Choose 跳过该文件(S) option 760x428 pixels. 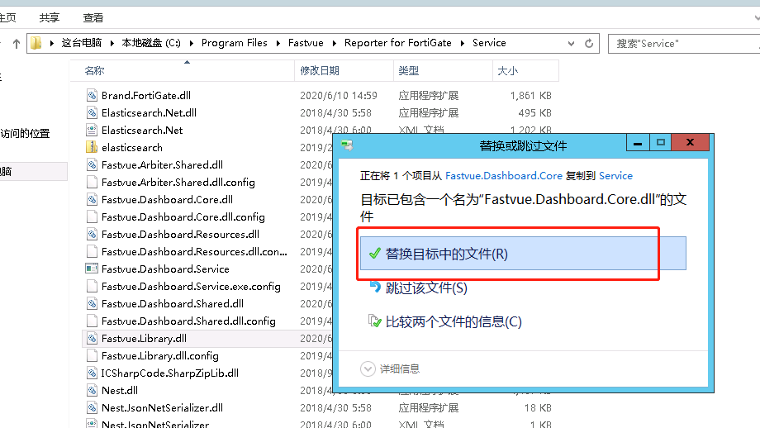[426, 288]
